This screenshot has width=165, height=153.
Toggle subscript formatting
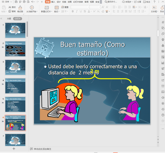(x=98, y=12)
